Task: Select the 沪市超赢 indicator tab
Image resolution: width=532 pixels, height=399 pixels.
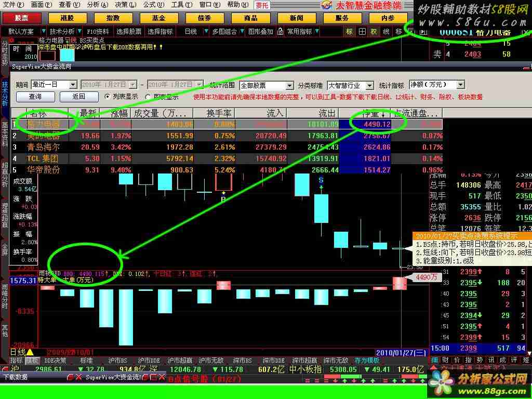Action: coord(180,361)
